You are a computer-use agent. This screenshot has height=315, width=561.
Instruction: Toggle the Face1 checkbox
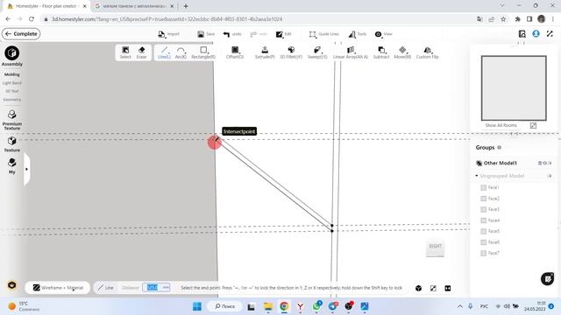pos(483,187)
